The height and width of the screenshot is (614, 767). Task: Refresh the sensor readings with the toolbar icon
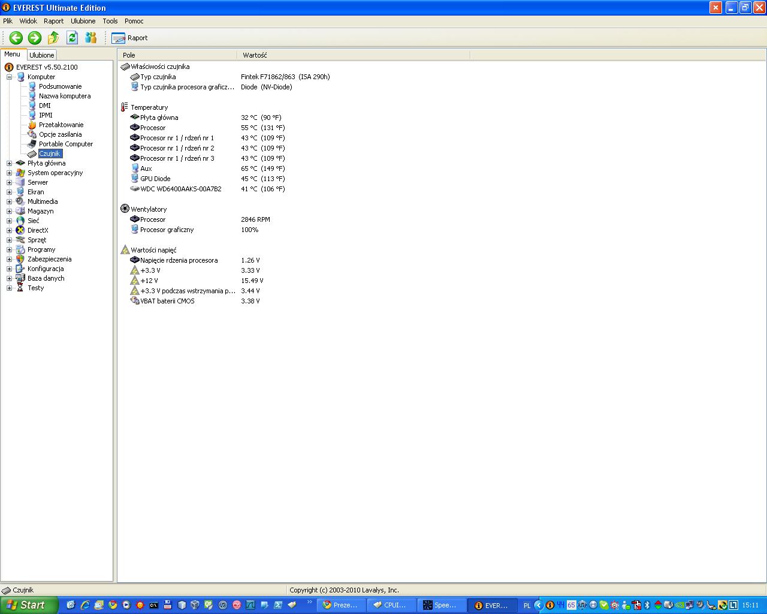(73, 38)
